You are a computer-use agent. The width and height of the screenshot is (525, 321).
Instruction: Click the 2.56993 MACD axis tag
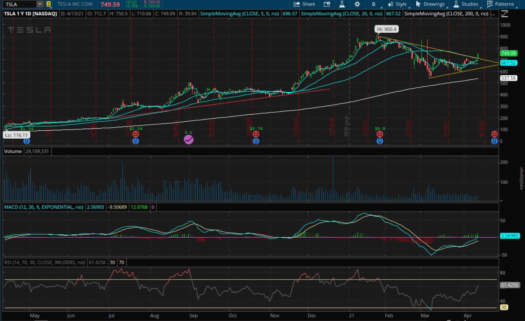point(510,236)
